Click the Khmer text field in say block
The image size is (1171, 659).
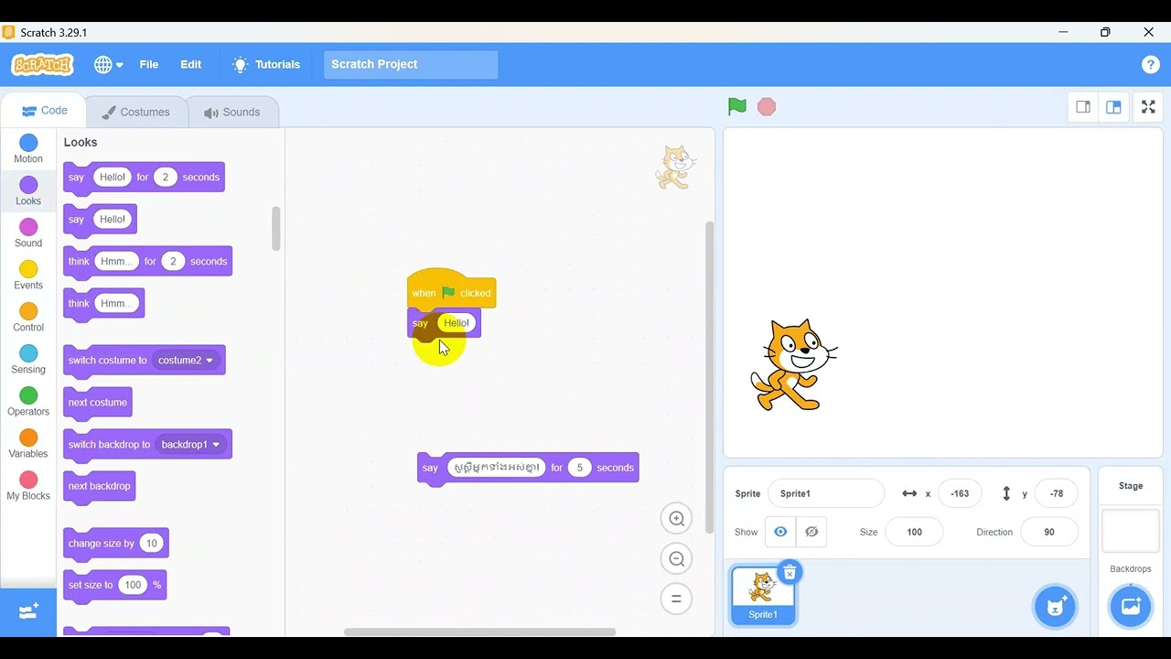point(496,468)
